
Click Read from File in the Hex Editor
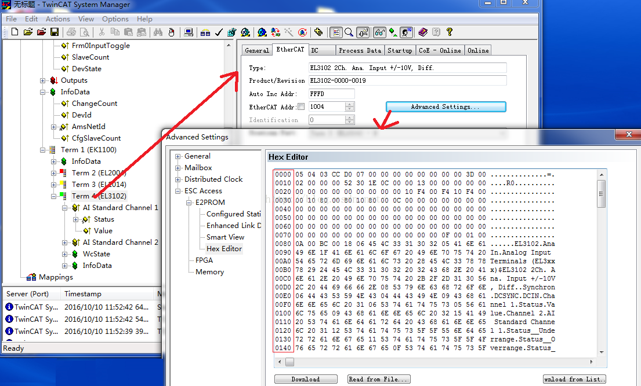[x=378, y=378]
